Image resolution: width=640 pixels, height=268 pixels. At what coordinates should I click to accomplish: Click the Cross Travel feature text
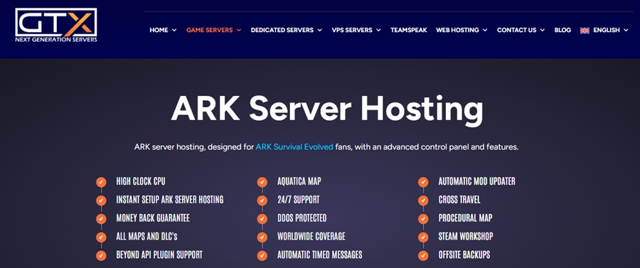[459, 200]
